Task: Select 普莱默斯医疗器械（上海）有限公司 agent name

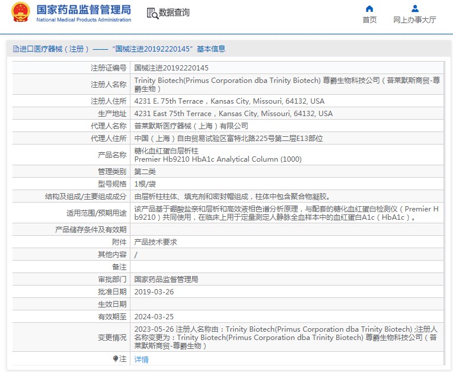Action: coord(192,126)
